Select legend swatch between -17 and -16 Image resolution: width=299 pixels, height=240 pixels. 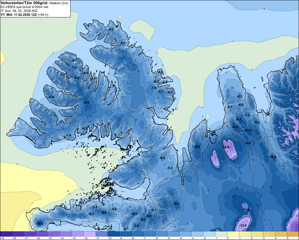[30, 234]
